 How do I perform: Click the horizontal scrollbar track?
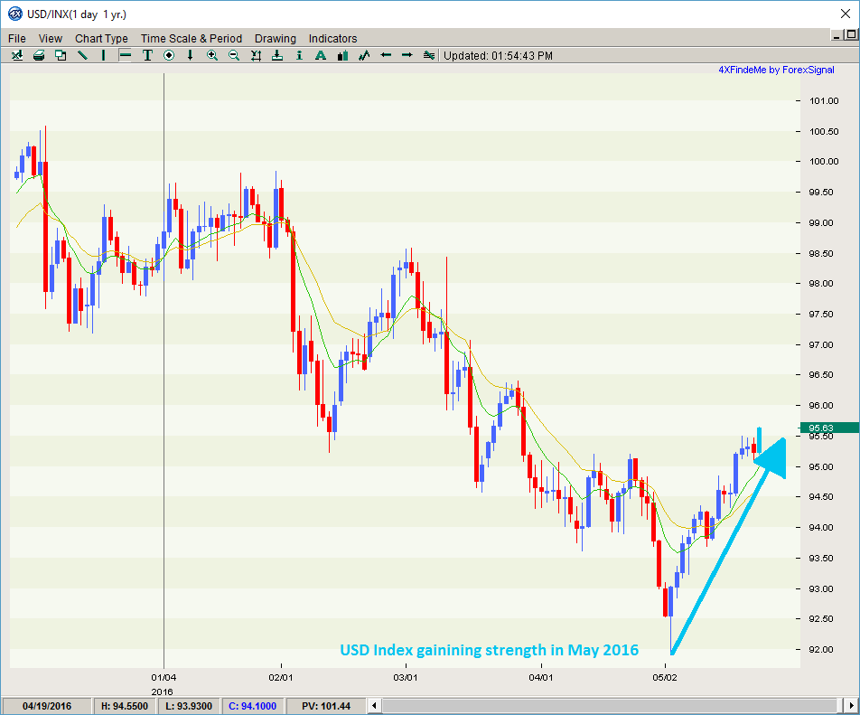(x=612, y=706)
